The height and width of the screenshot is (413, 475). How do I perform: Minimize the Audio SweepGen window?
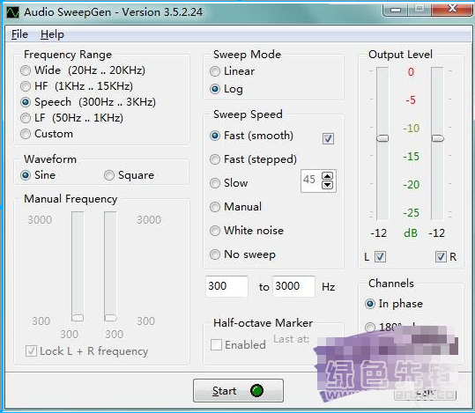tap(396, 10)
